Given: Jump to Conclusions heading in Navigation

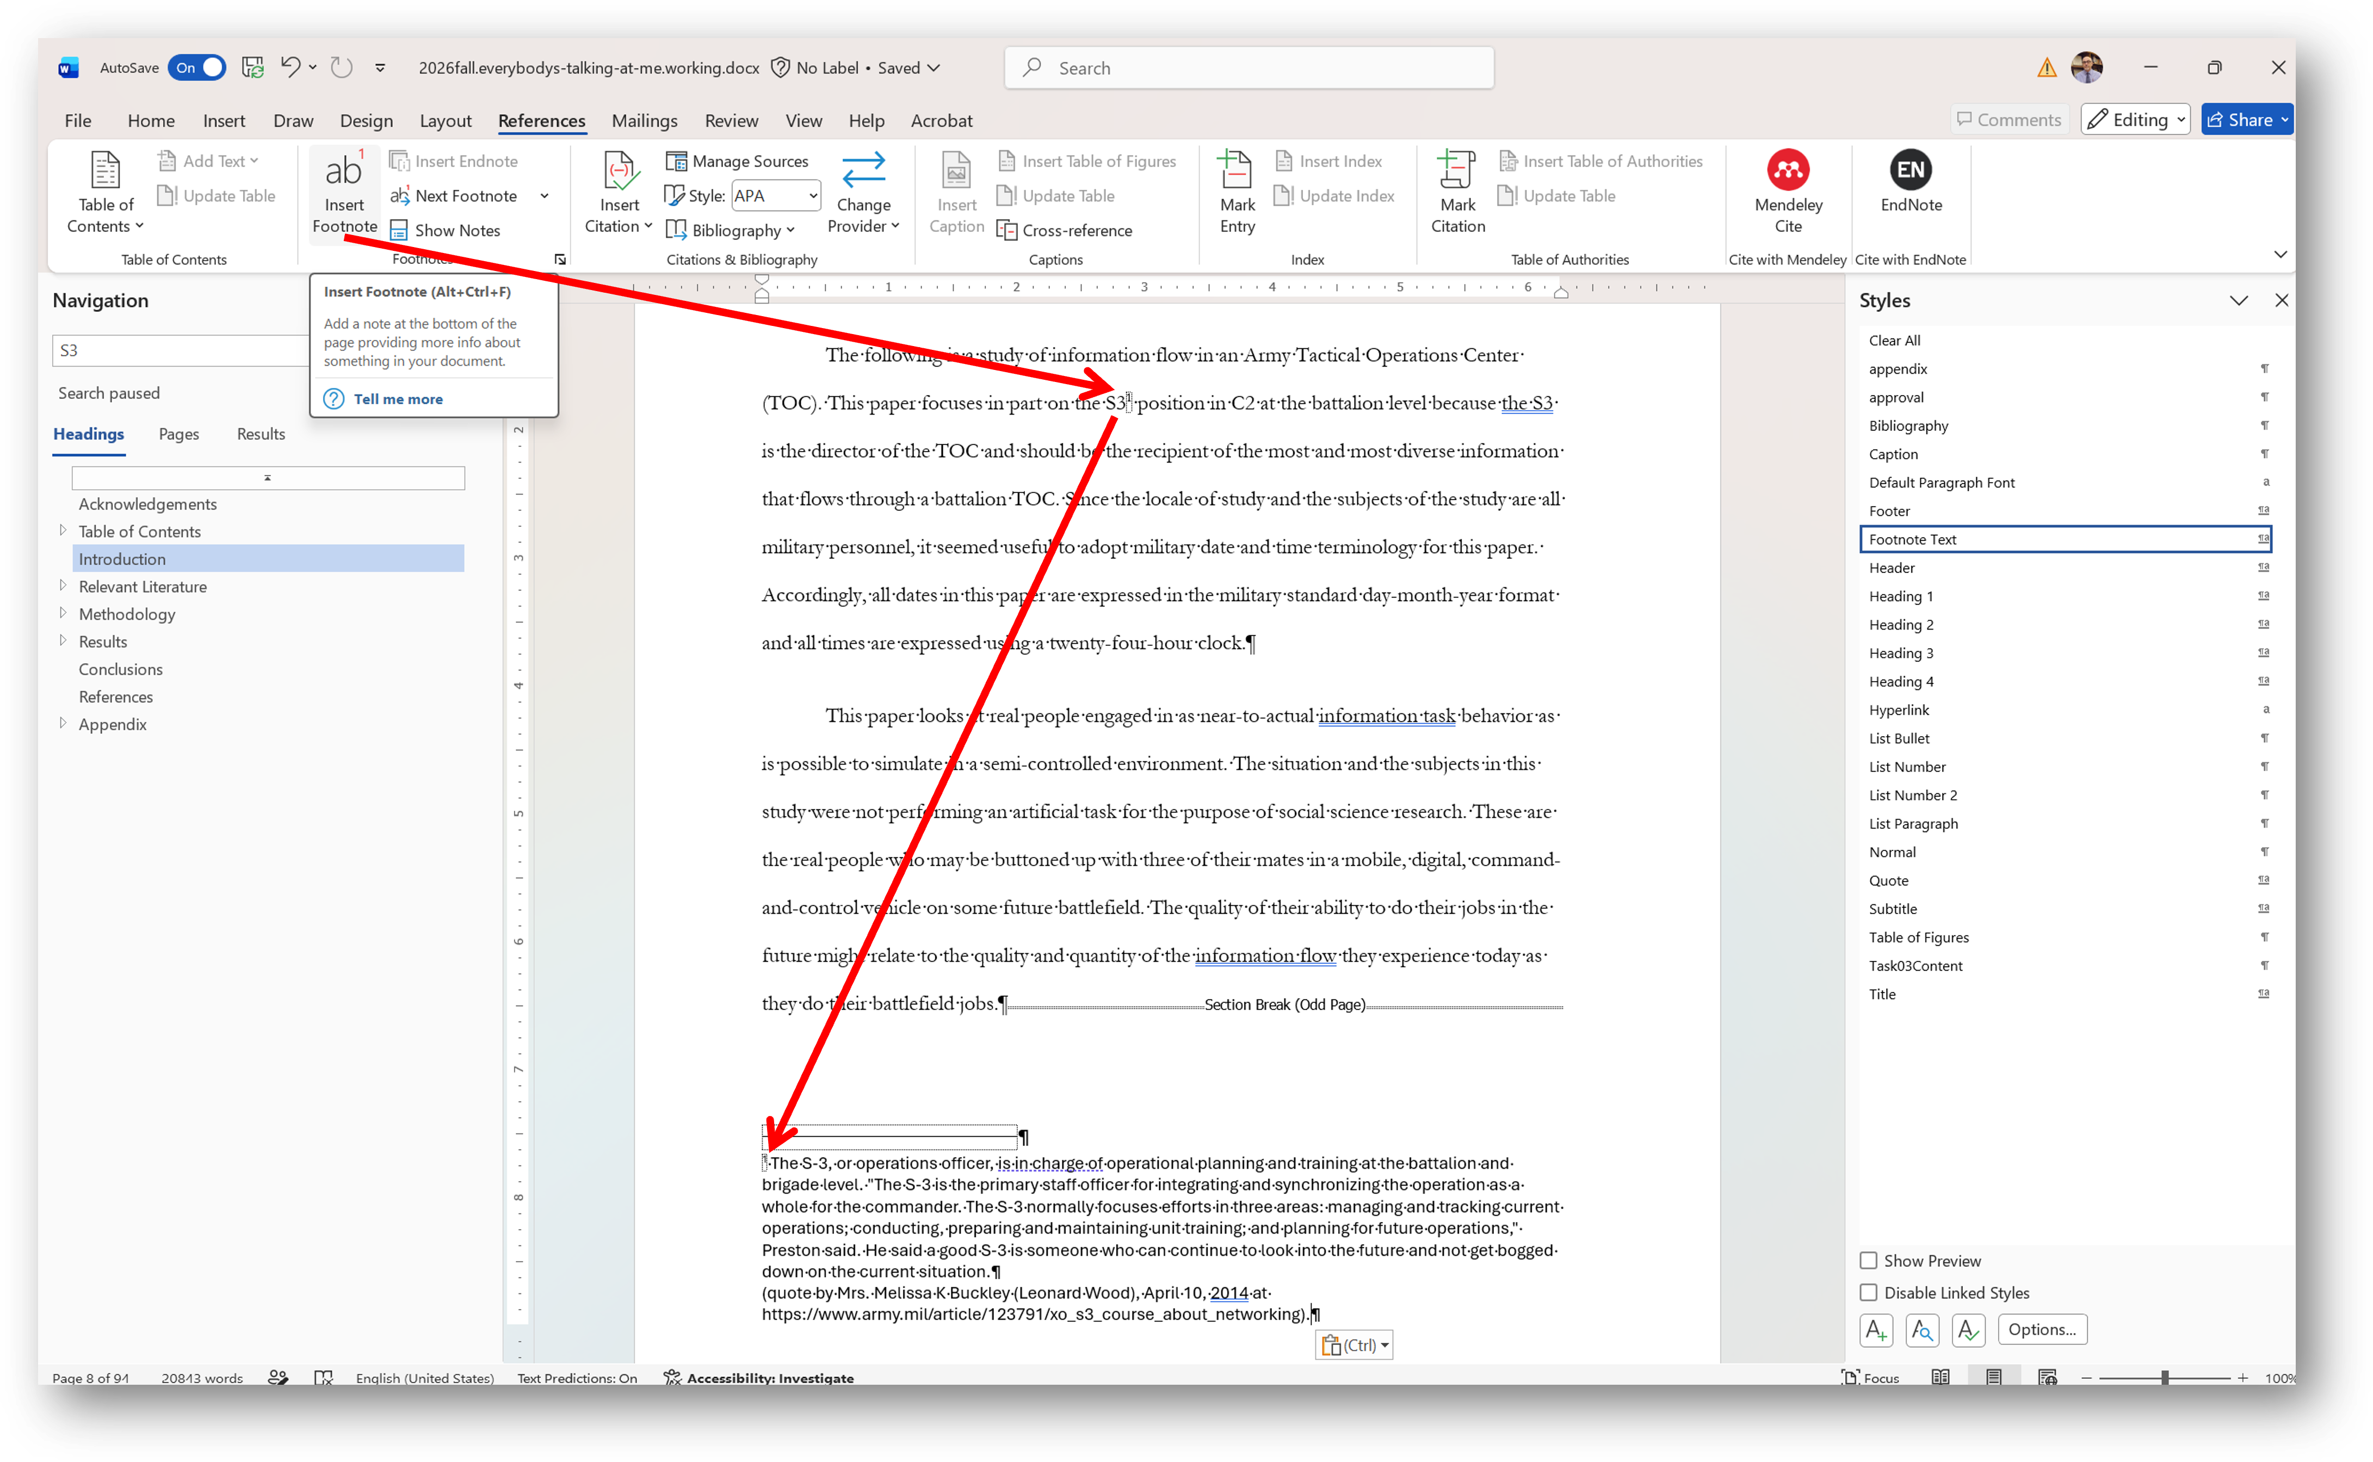Looking at the screenshot, I should pos(121,669).
